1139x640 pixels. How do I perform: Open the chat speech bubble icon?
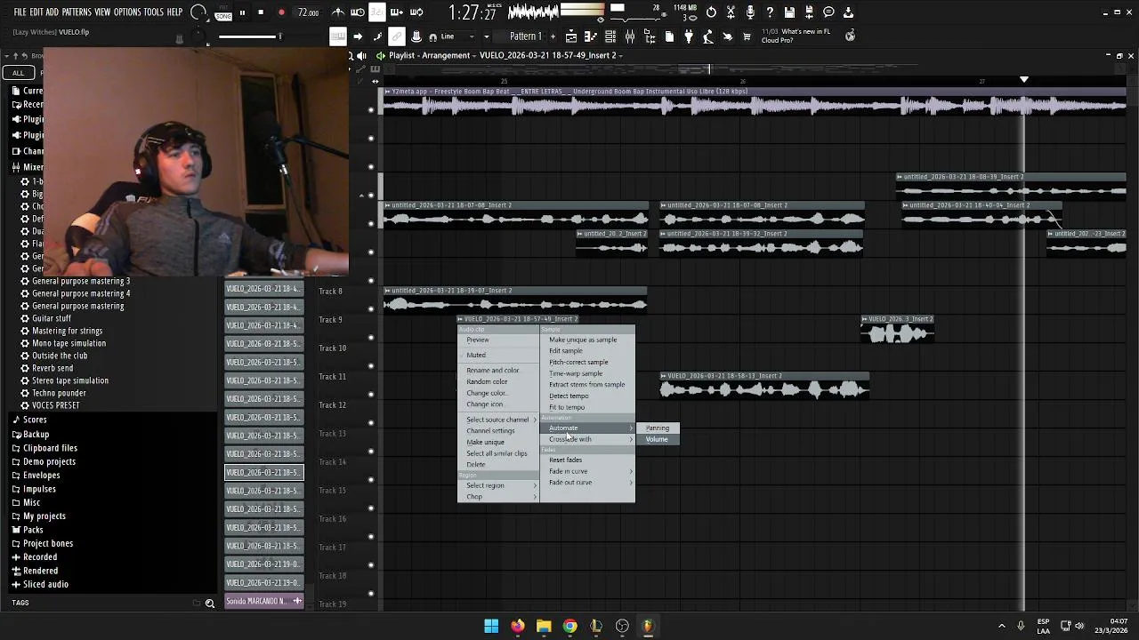click(x=828, y=12)
